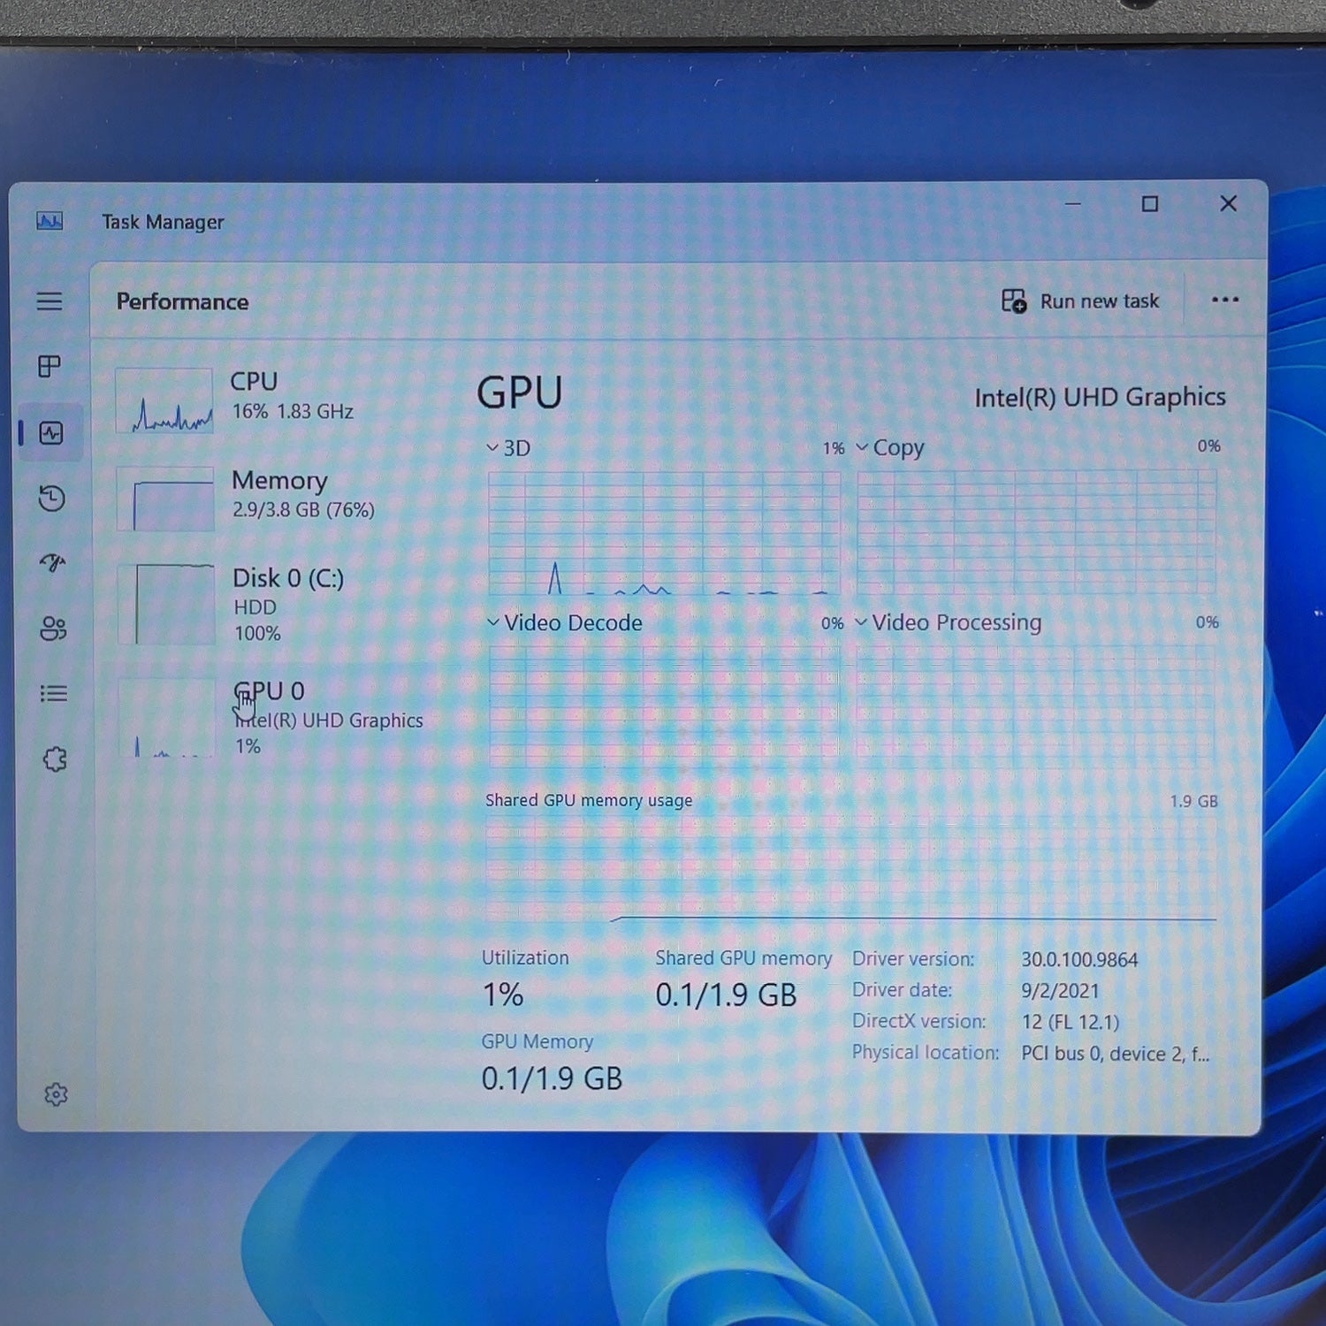Click the Utilization 1% value
Screen dimensions: 1326x1326
click(x=503, y=995)
